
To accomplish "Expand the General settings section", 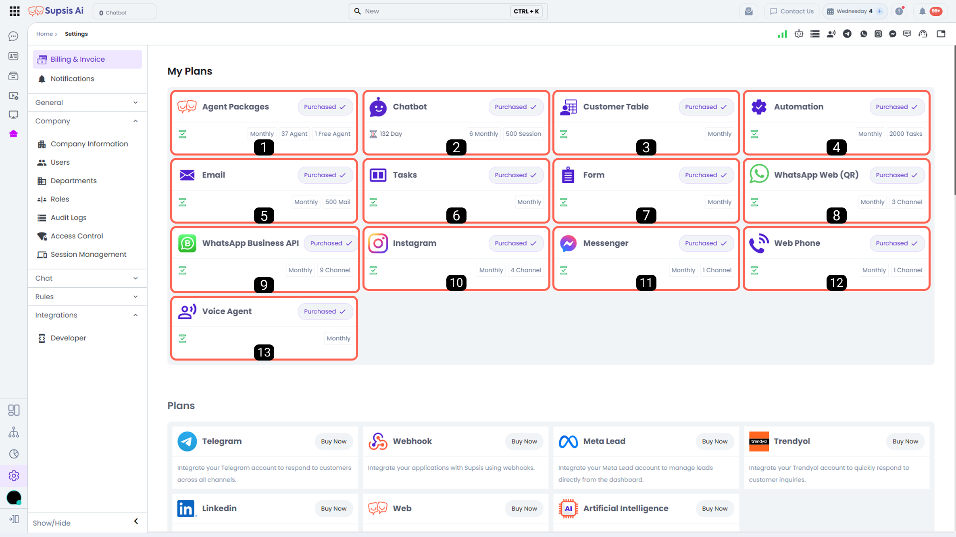I will 87,103.
